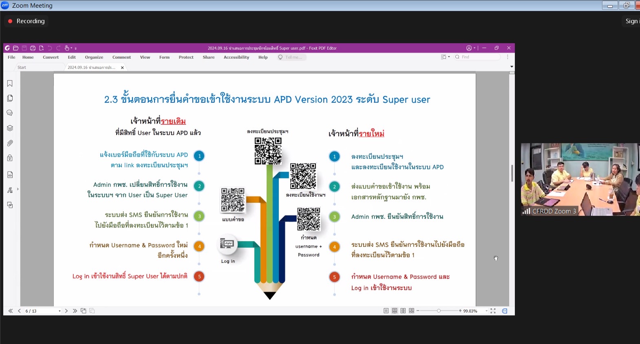Open the Convert ribbon tab
Image resolution: width=640 pixels, height=344 pixels.
[x=51, y=58]
